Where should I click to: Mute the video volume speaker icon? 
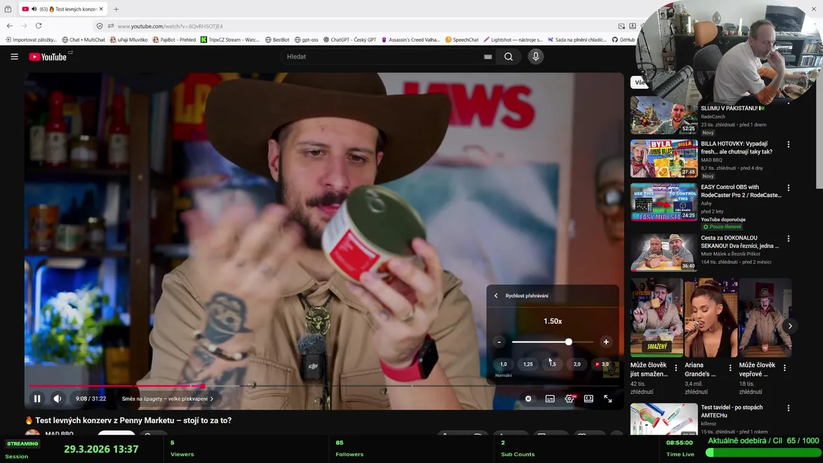point(57,399)
